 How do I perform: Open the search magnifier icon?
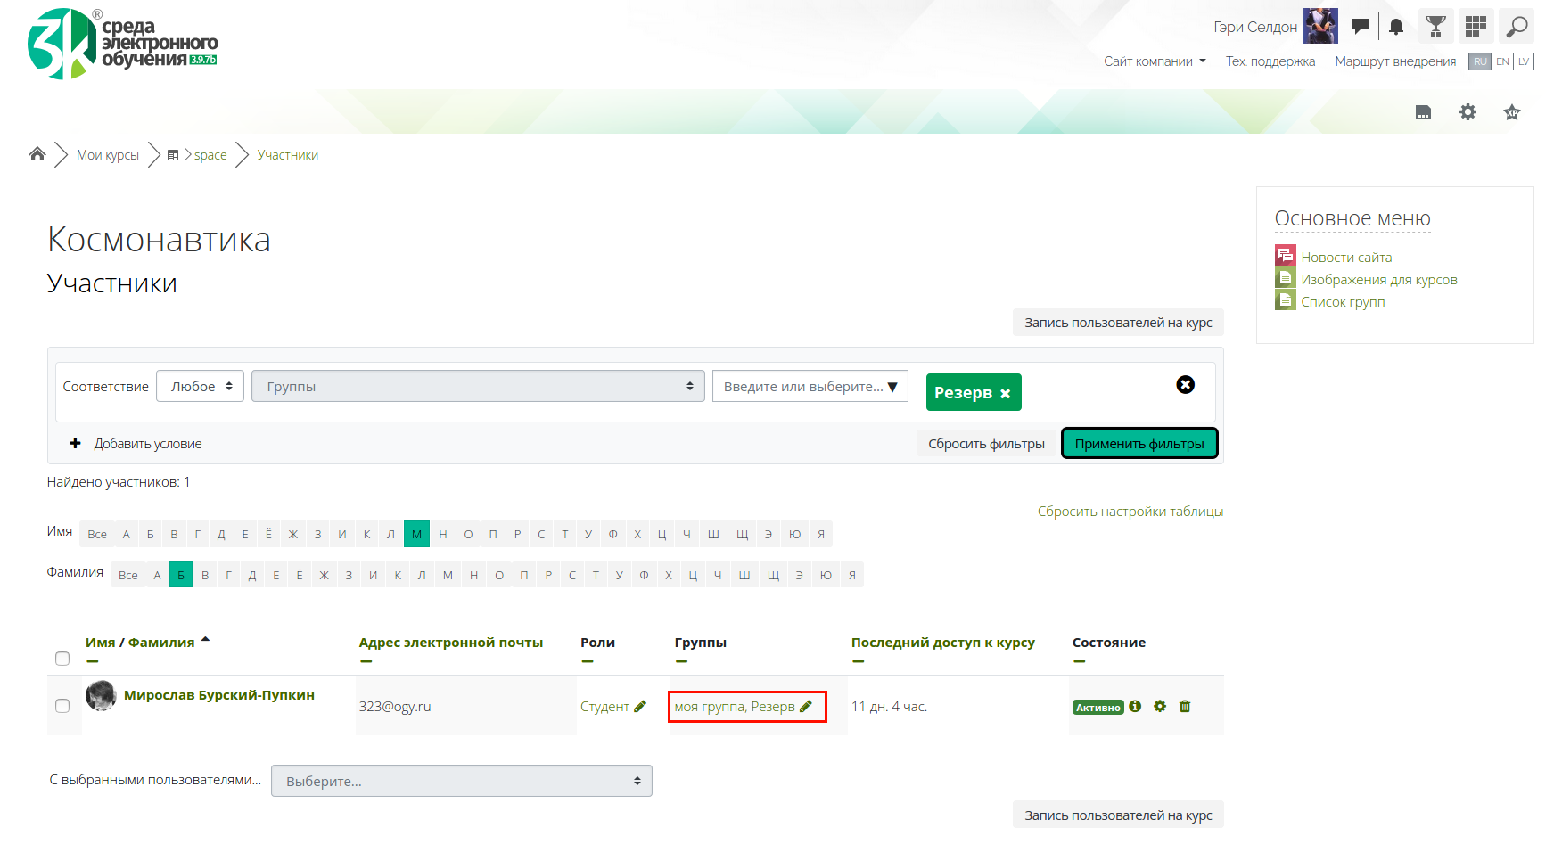1516,27
